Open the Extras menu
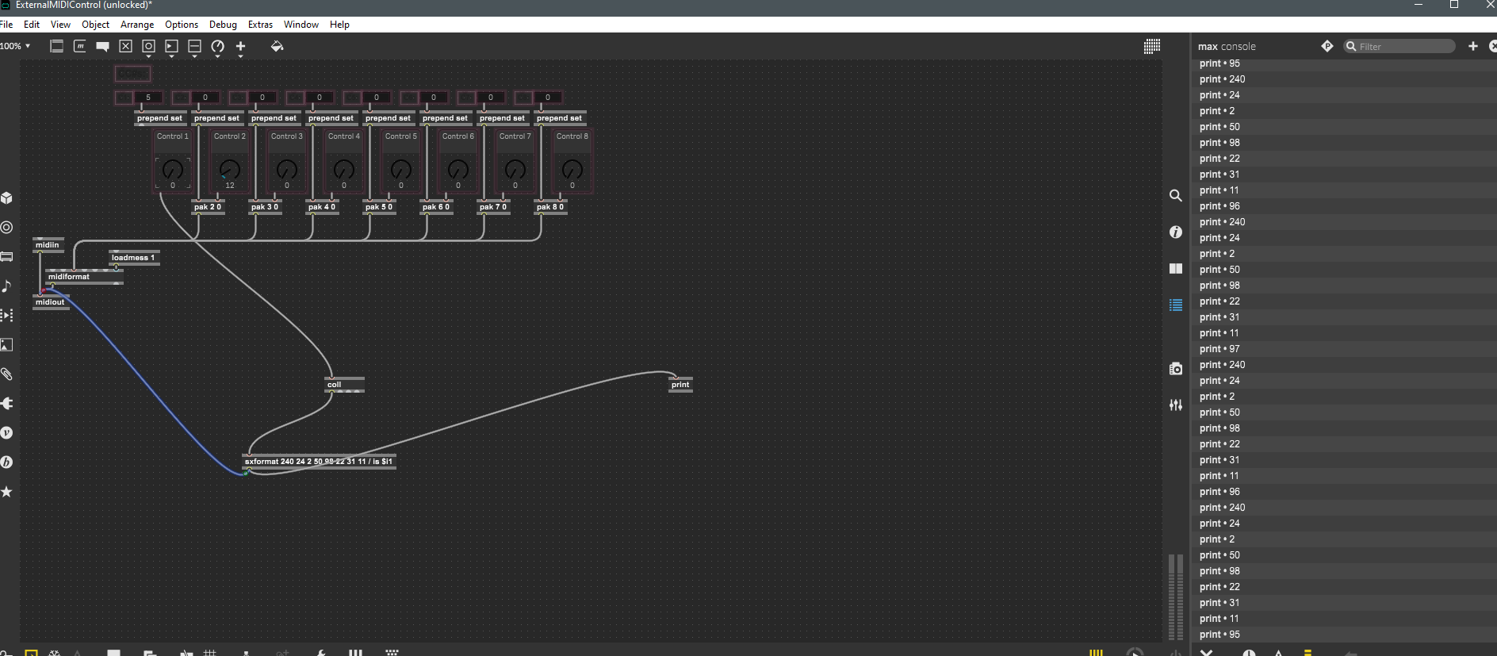Screen dimensions: 1497x656 tap(260, 25)
